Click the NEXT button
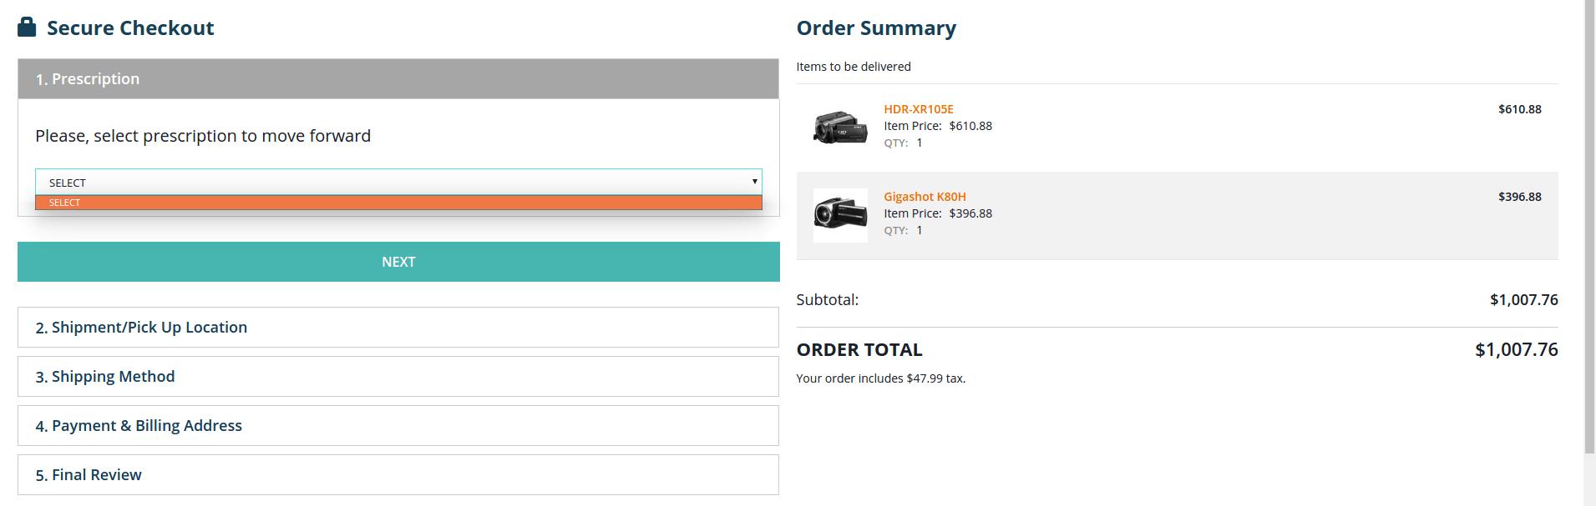The height and width of the screenshot is (506, 1596). [398, 262]
